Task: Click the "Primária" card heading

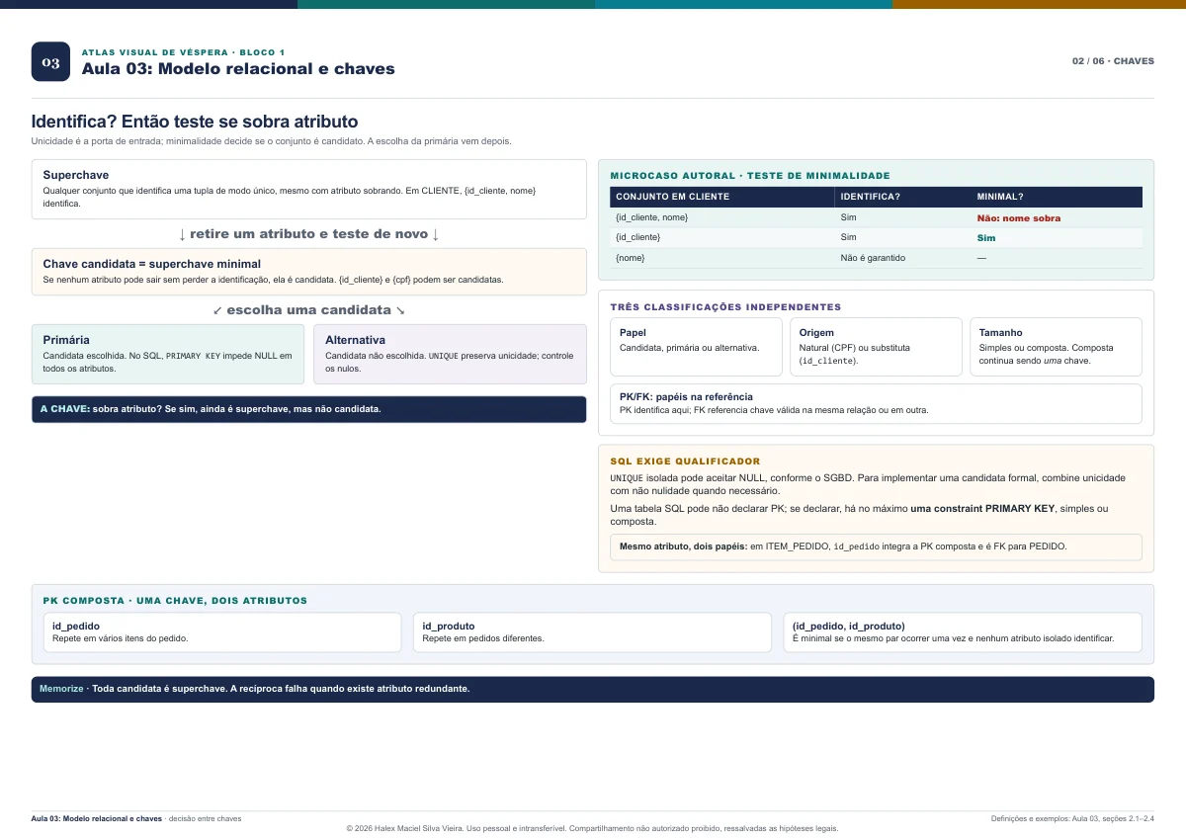Action: tap(66, 340)
